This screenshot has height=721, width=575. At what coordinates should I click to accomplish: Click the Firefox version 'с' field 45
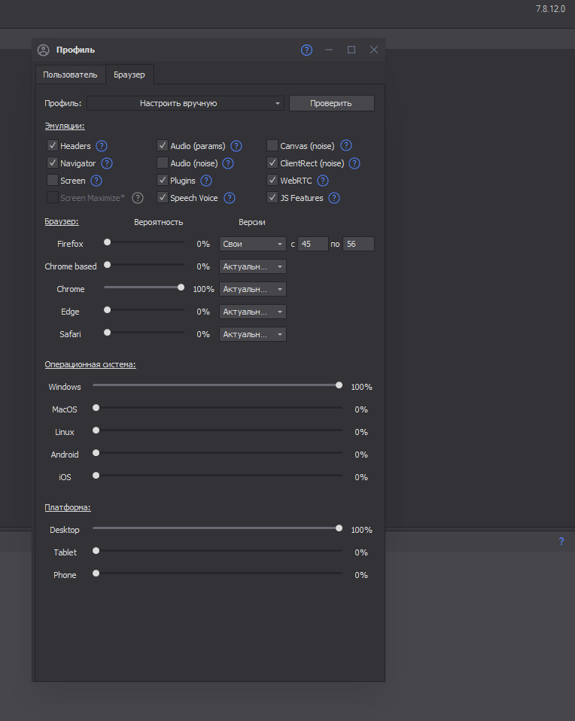[313, 244]
